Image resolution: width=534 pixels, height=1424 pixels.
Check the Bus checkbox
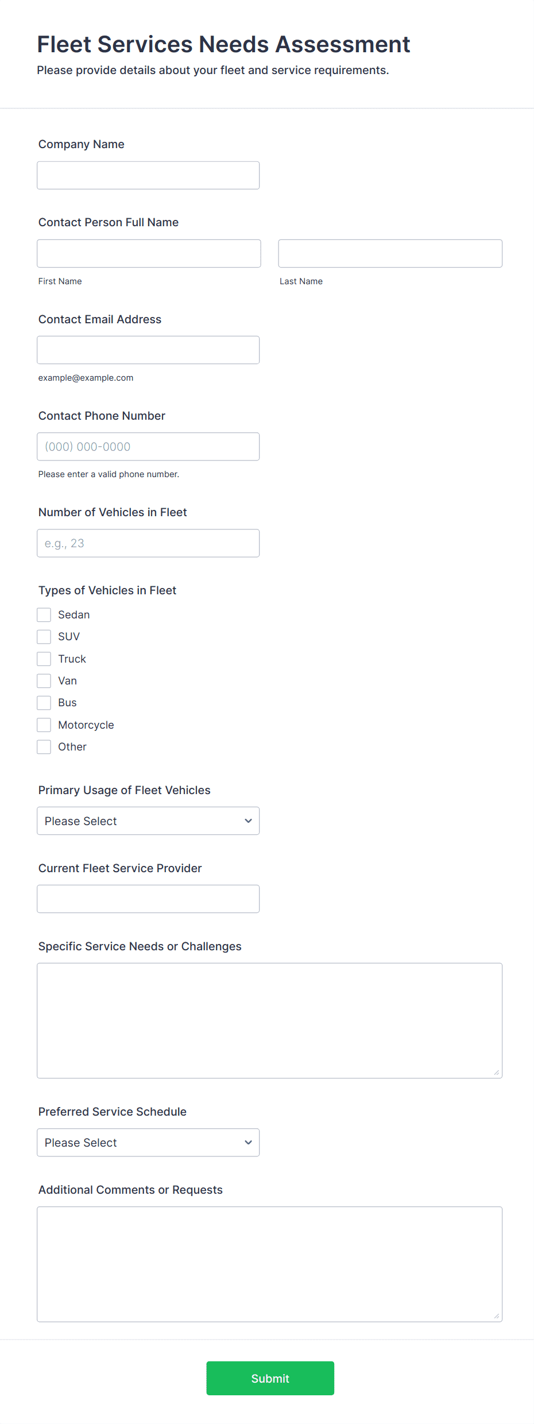(44, 702)
